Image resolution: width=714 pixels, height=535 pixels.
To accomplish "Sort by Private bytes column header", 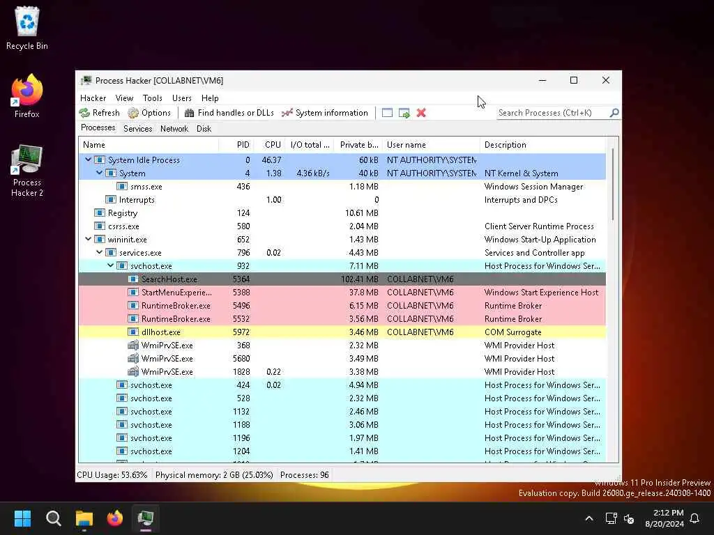I will 358,145.
